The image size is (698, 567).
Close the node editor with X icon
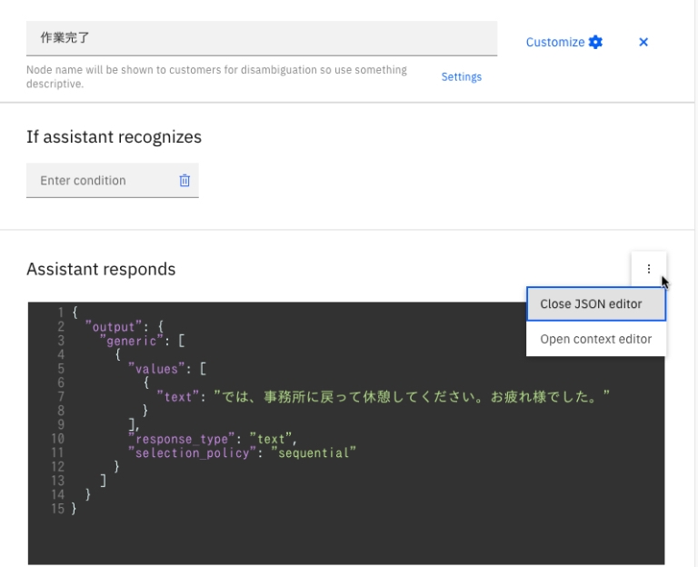tap(643, 42)
